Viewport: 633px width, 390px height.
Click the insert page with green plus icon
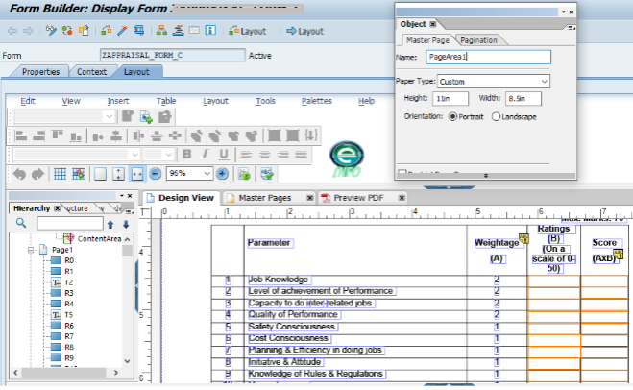click(146, 116)
